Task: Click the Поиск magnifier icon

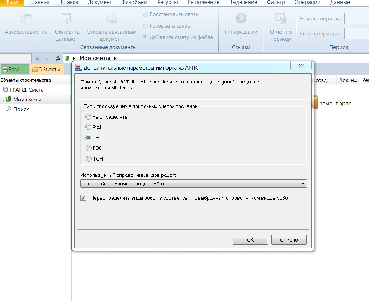Action: coord(9,109)
